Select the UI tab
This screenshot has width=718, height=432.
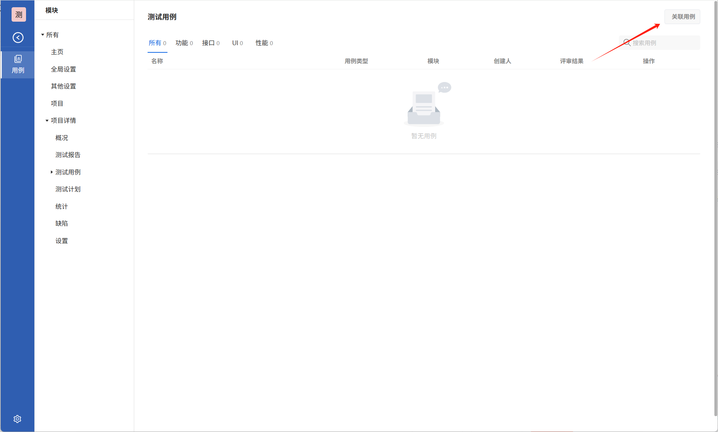tap(237, 43)
